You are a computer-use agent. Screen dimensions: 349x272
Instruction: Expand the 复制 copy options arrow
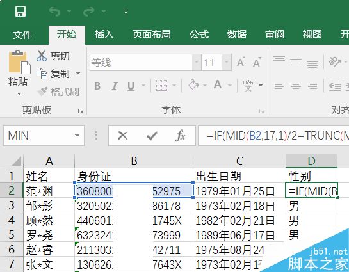coord(78,73)
